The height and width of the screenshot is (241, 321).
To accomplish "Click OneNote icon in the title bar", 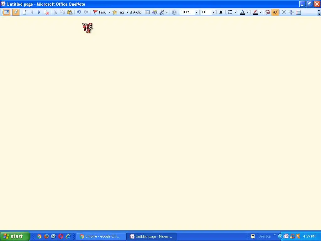I will pyautogui.click(x=3, y=4).
